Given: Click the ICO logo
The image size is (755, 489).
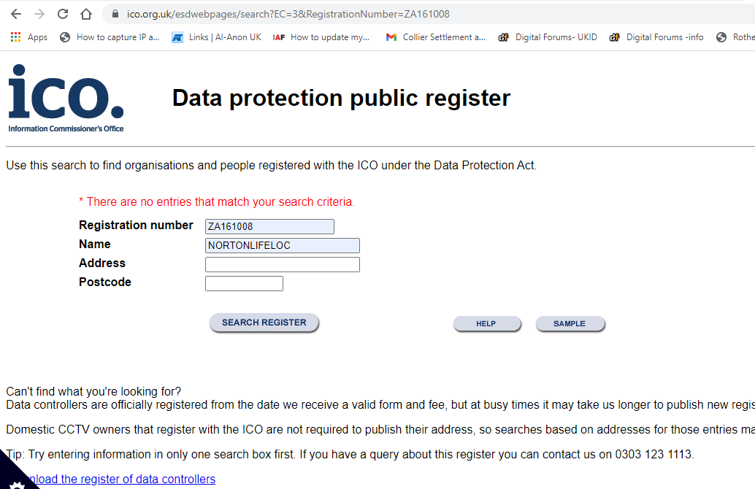Looking at the screenshot, I should coord(66,99).
